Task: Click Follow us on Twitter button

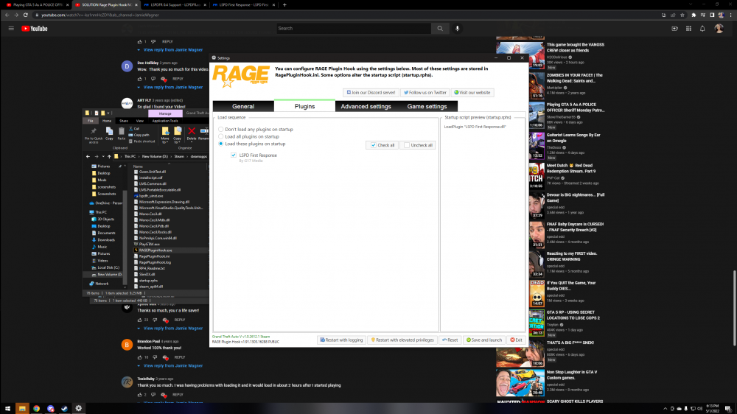Action: [425, 93]
